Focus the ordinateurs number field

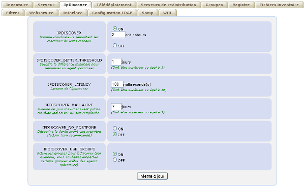pyautogui.click(x=118, y=35)
